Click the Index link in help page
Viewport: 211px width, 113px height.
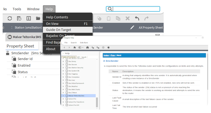(x=106, y=55)
